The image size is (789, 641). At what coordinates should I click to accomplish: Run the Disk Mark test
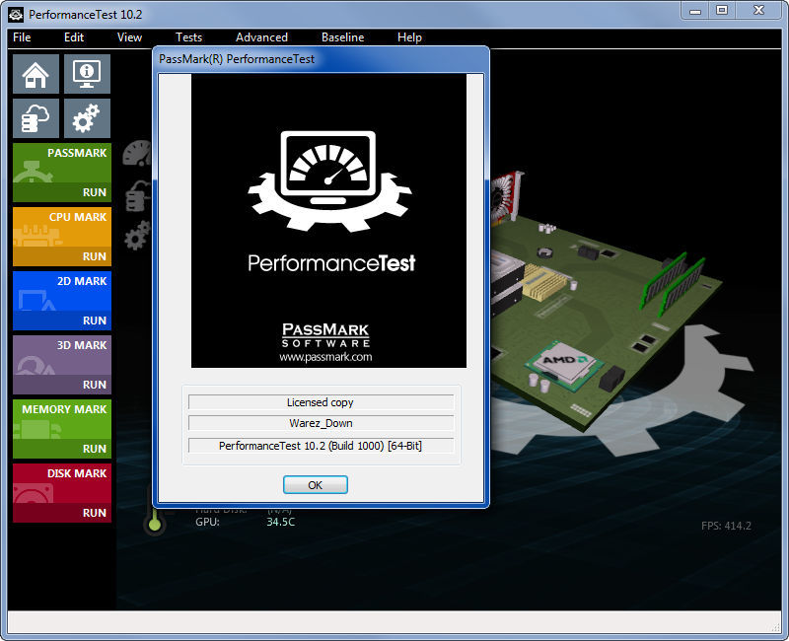click(94, 513)
